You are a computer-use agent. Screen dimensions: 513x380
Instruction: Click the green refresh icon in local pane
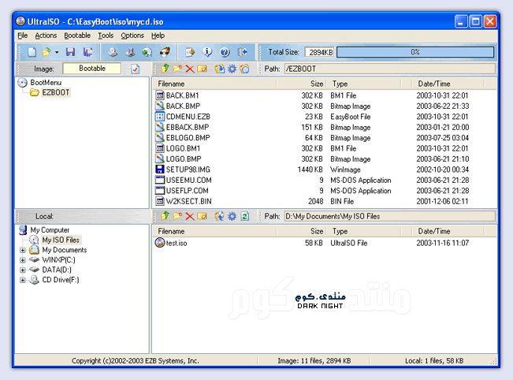point(244,215)
